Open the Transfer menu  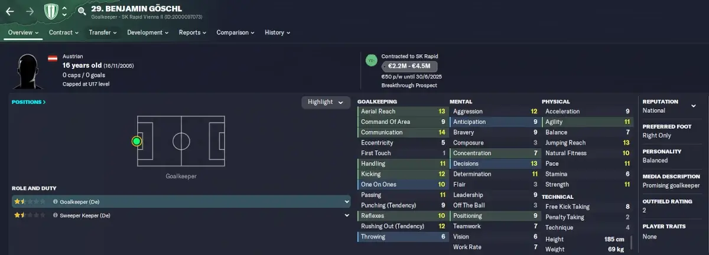(x=103, y=32)
